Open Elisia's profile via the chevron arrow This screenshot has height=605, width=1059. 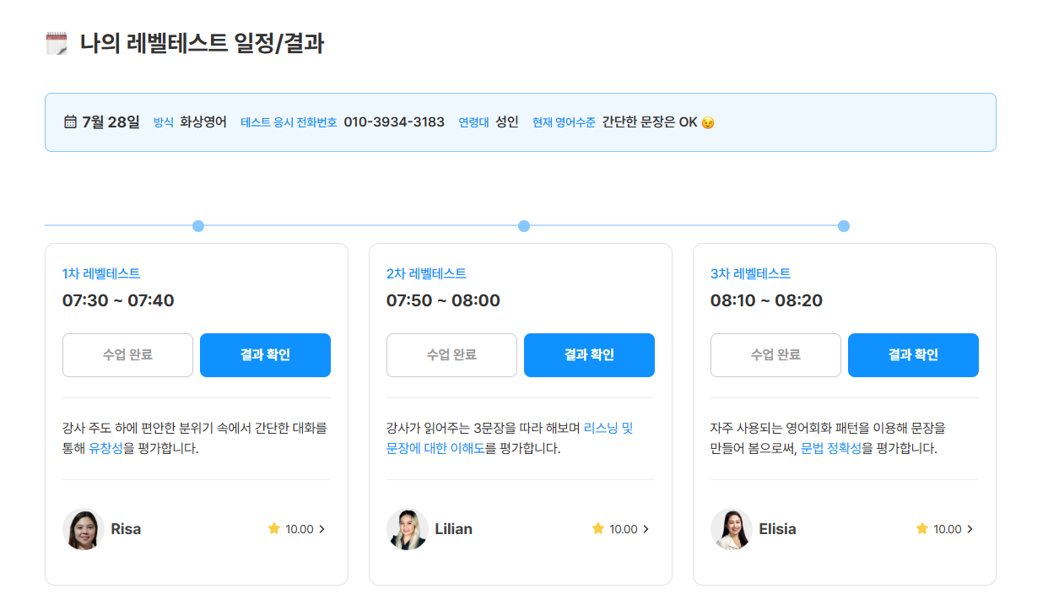(970, 529)
